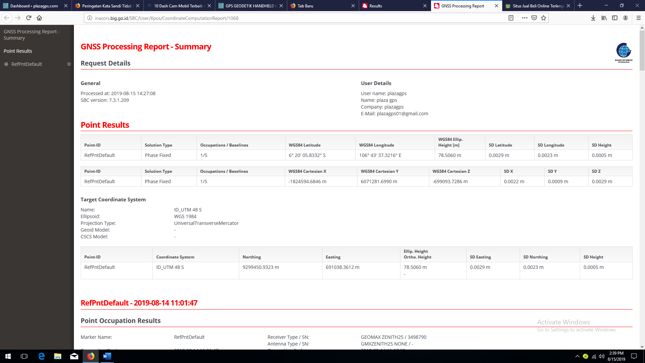The image size is (645, 363).
Task: Click the Firefox home icon
Action: [39, 18]
